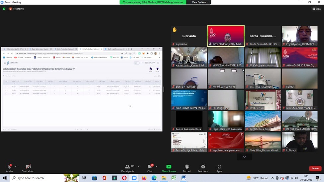Open the View layout menu

tap(316, 9)
